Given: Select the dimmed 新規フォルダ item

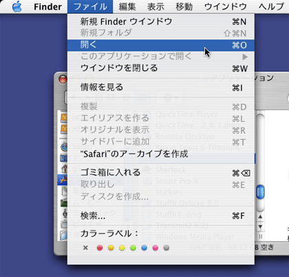Looking at the screenshot, I should point(161,33).
